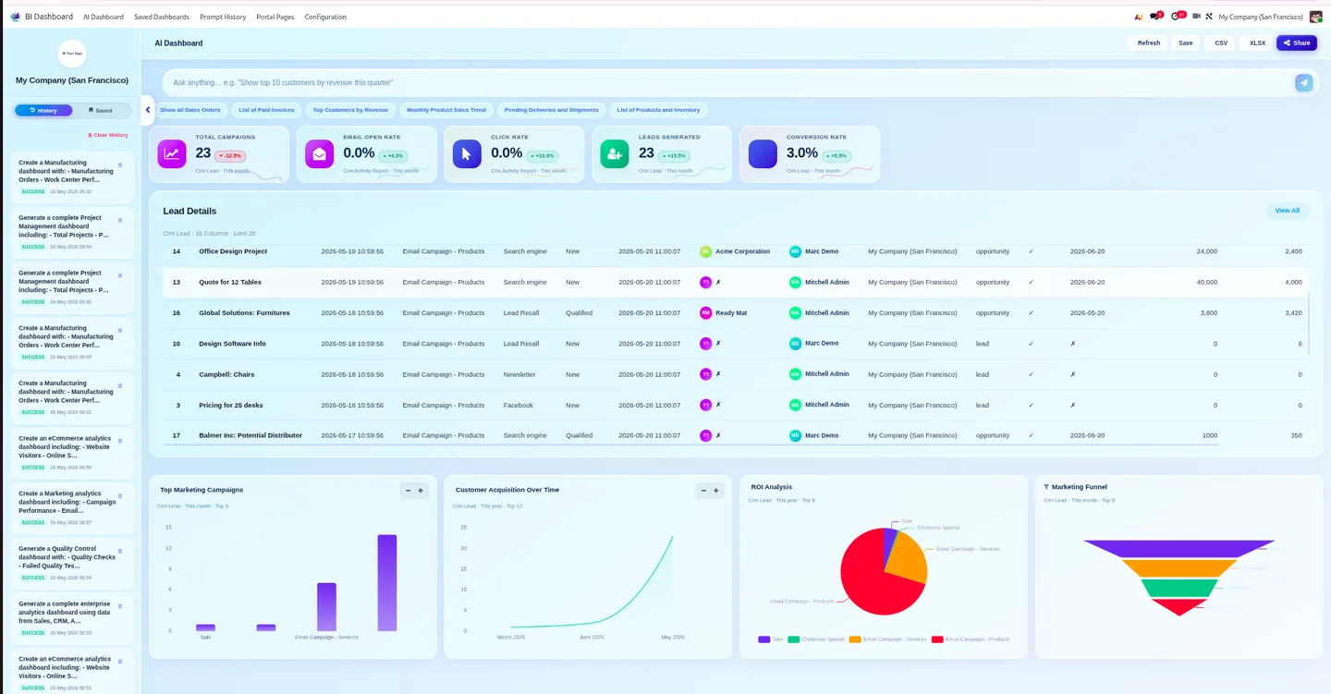1331x694 pixels.
Task: Delete the history entry dated 26 May 09:06
Action: click(120, 275)
